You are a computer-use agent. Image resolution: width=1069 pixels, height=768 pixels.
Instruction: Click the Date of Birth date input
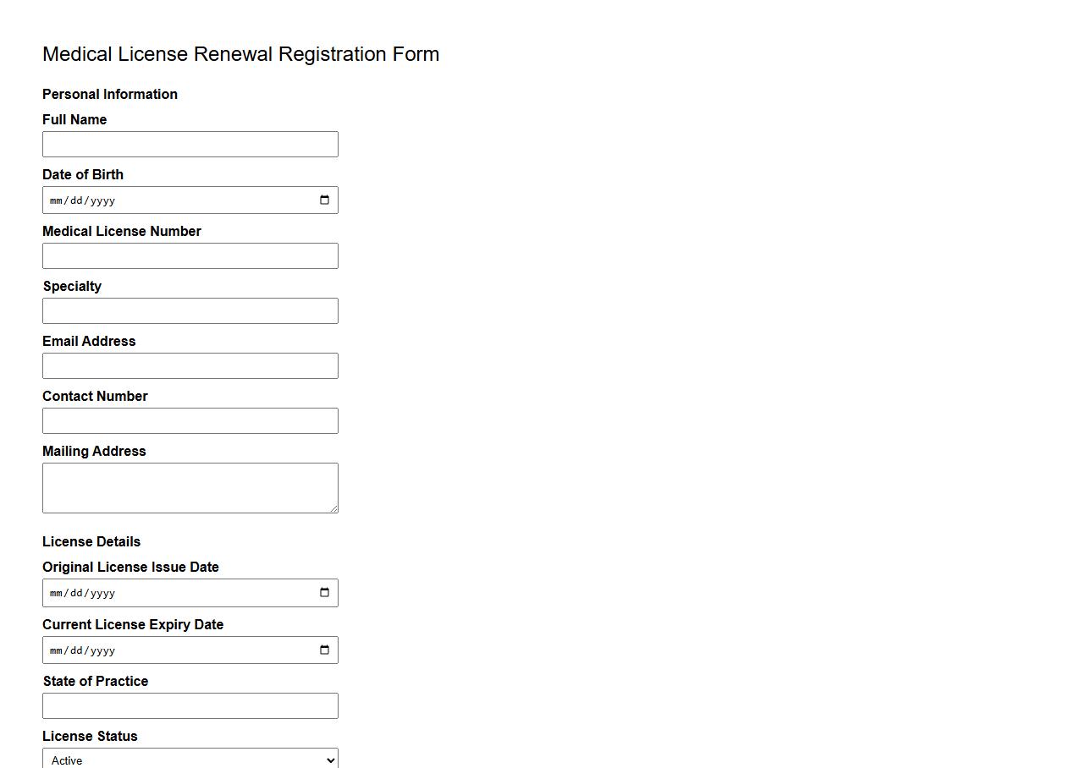[169, 200]
